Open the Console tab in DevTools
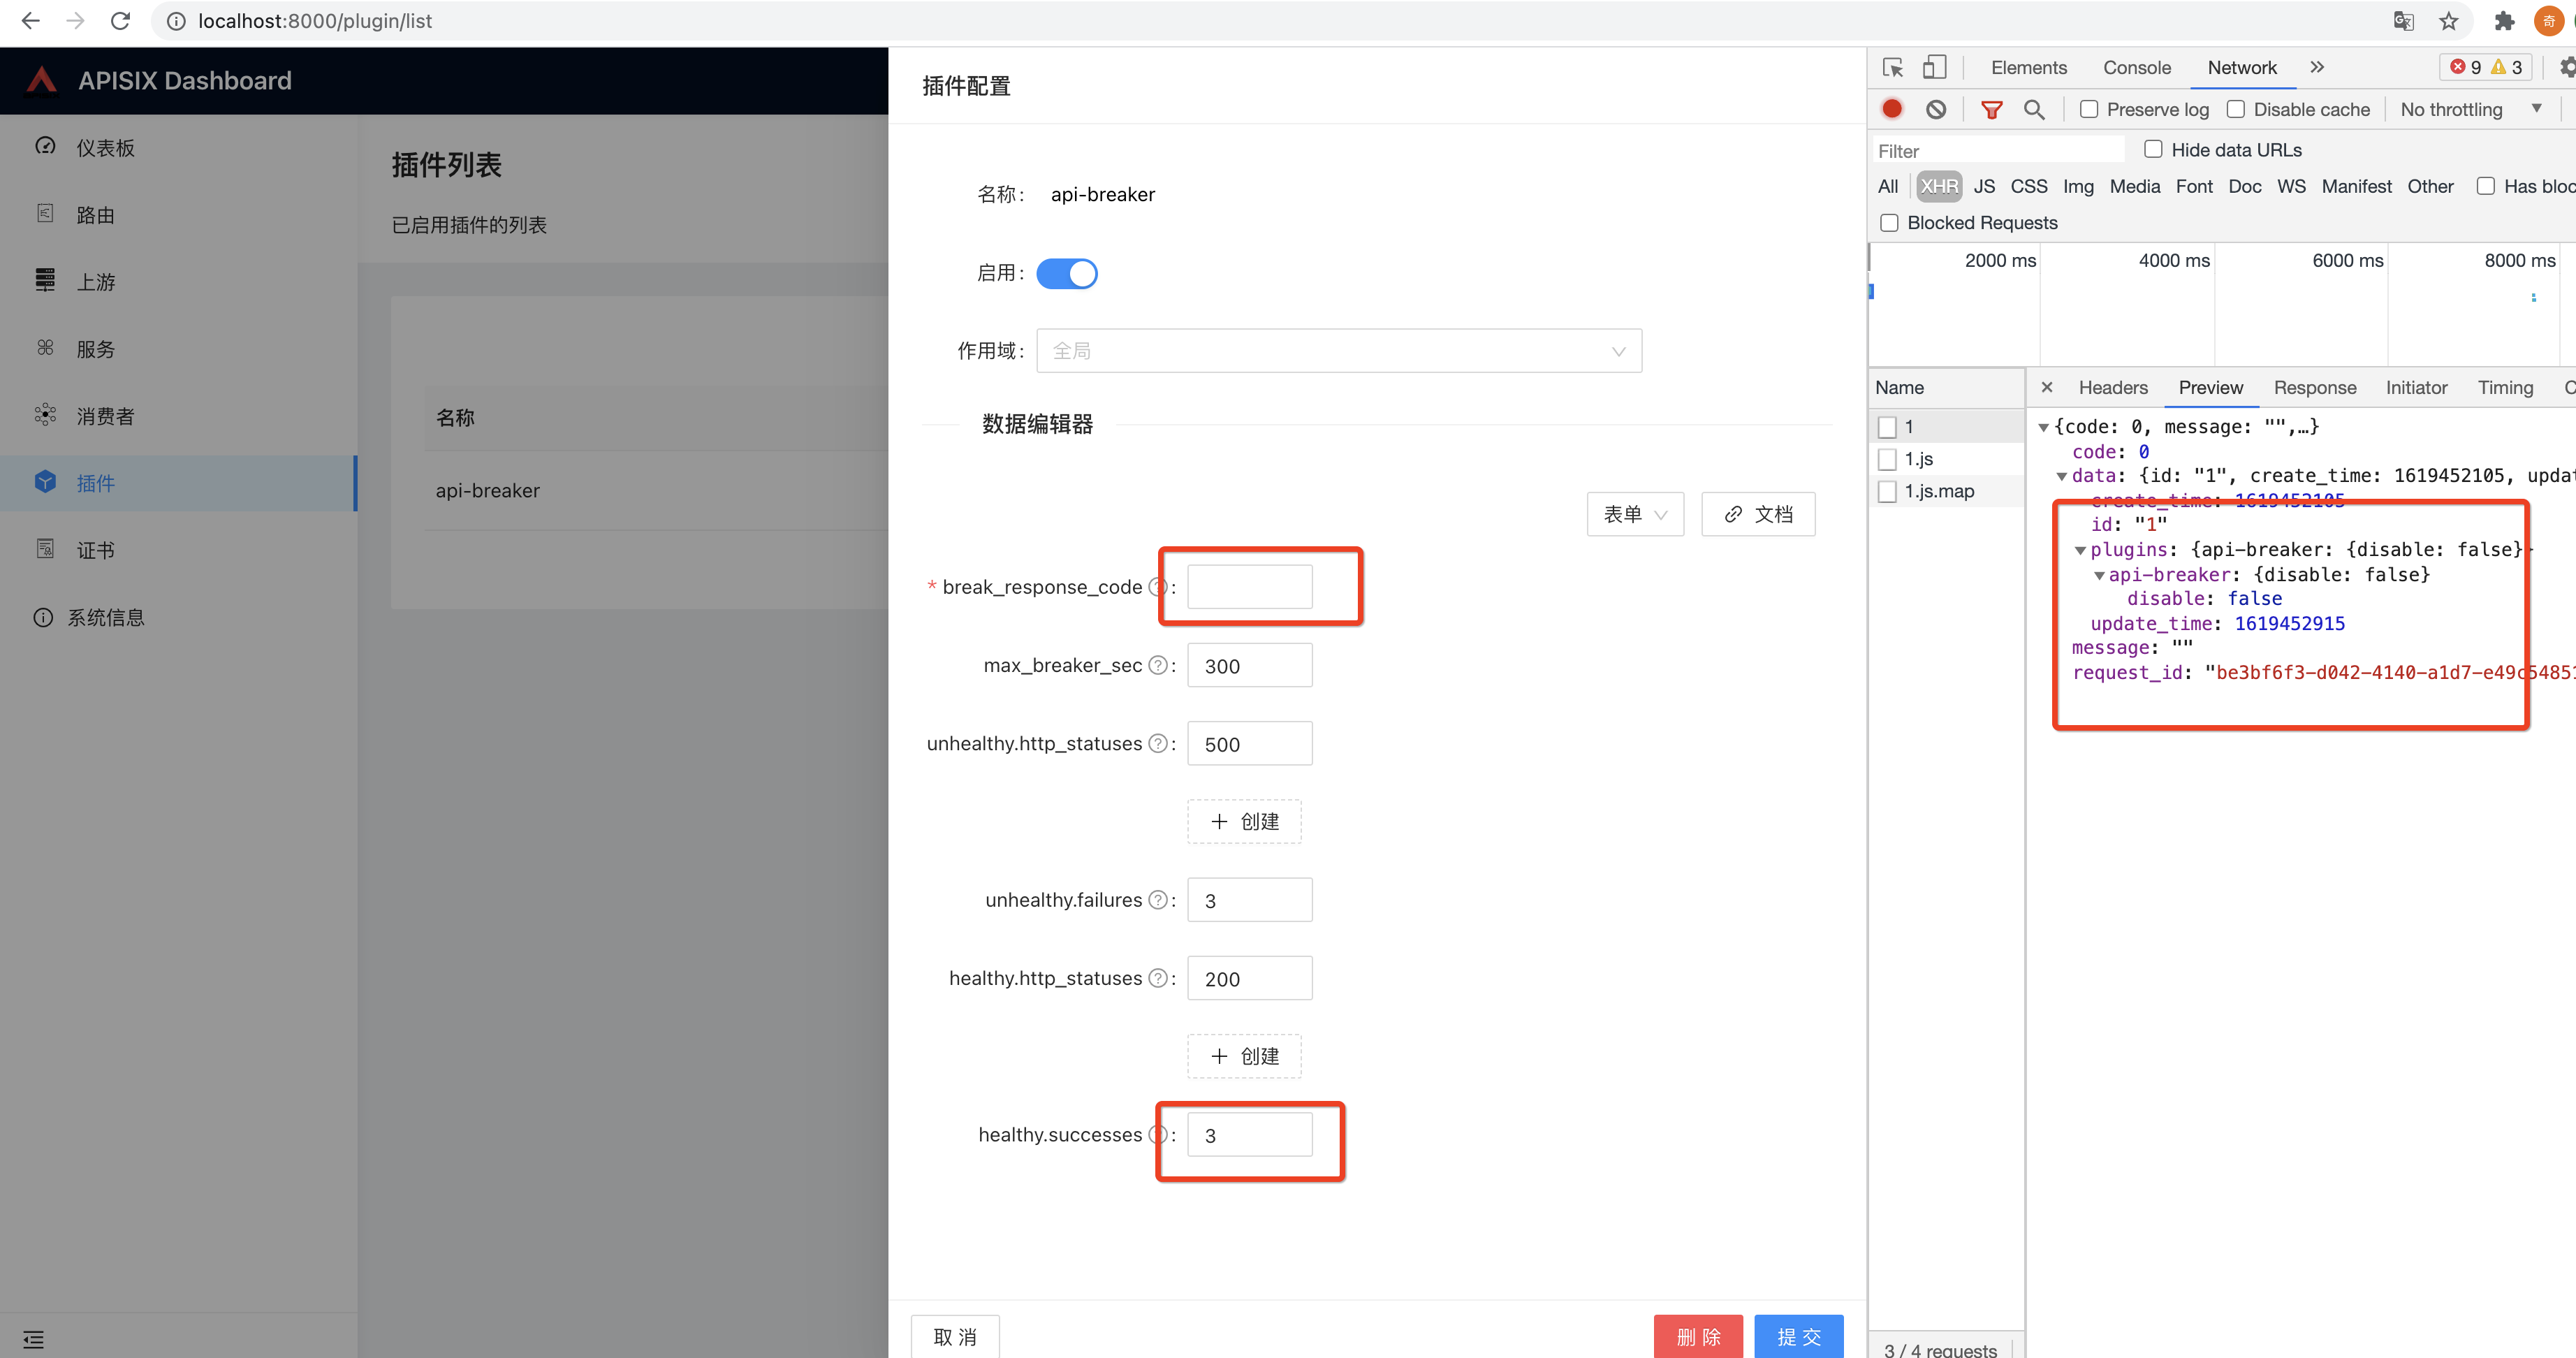 [x=2136, y=67]
